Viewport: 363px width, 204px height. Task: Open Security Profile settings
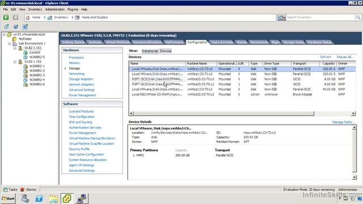tap(79, 149)
